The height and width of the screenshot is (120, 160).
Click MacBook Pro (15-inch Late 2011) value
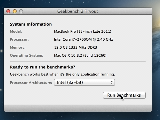tap(83, 31)
